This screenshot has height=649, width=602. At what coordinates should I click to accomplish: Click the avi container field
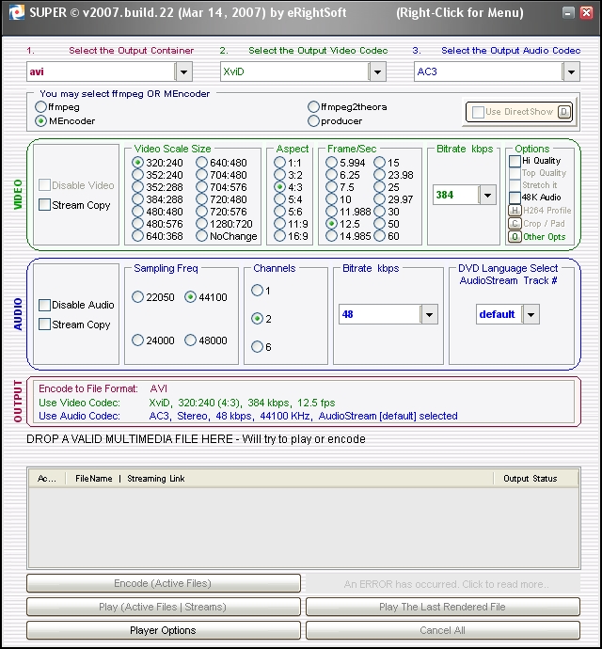(x=101, y=71)
